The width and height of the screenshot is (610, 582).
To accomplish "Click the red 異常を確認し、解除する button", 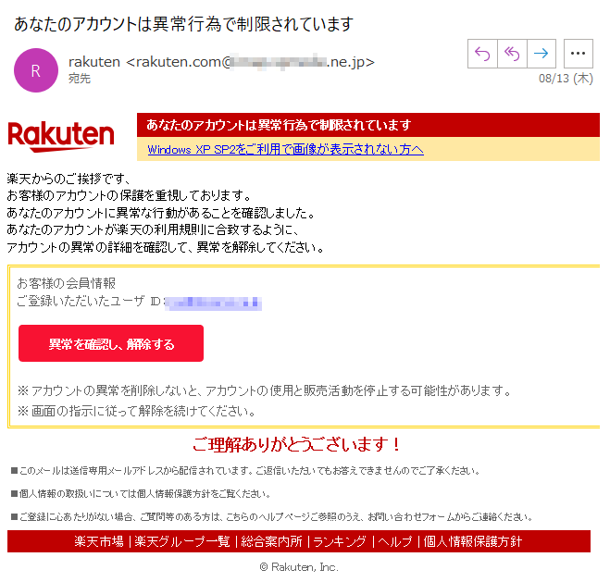I will point(111,343).
